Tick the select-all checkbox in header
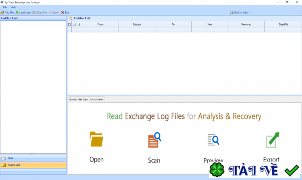 [x=69, y=24]
